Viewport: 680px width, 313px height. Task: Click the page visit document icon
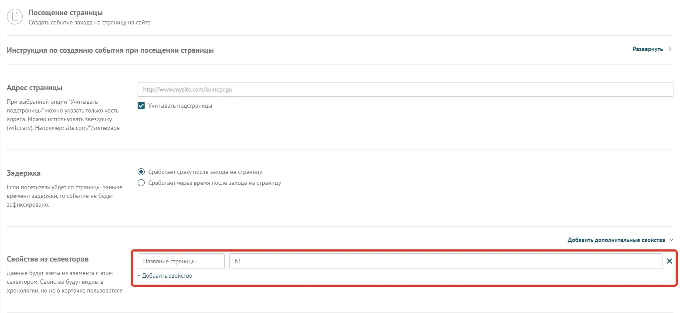pos(15,17)
